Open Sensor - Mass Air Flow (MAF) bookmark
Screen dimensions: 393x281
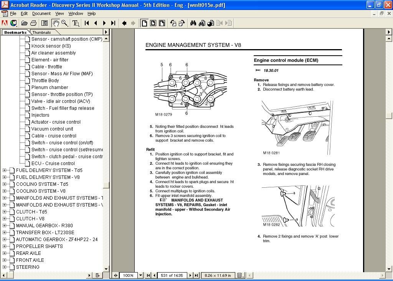point(62,74)
